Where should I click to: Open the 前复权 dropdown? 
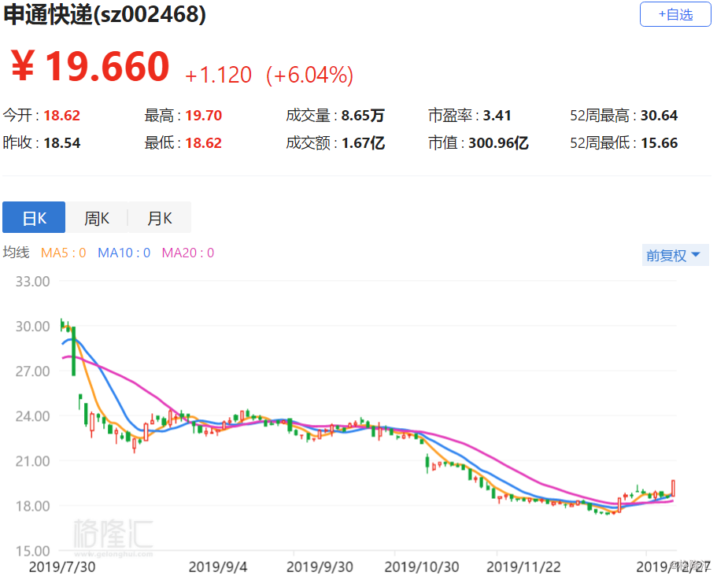tap(675, 256)
